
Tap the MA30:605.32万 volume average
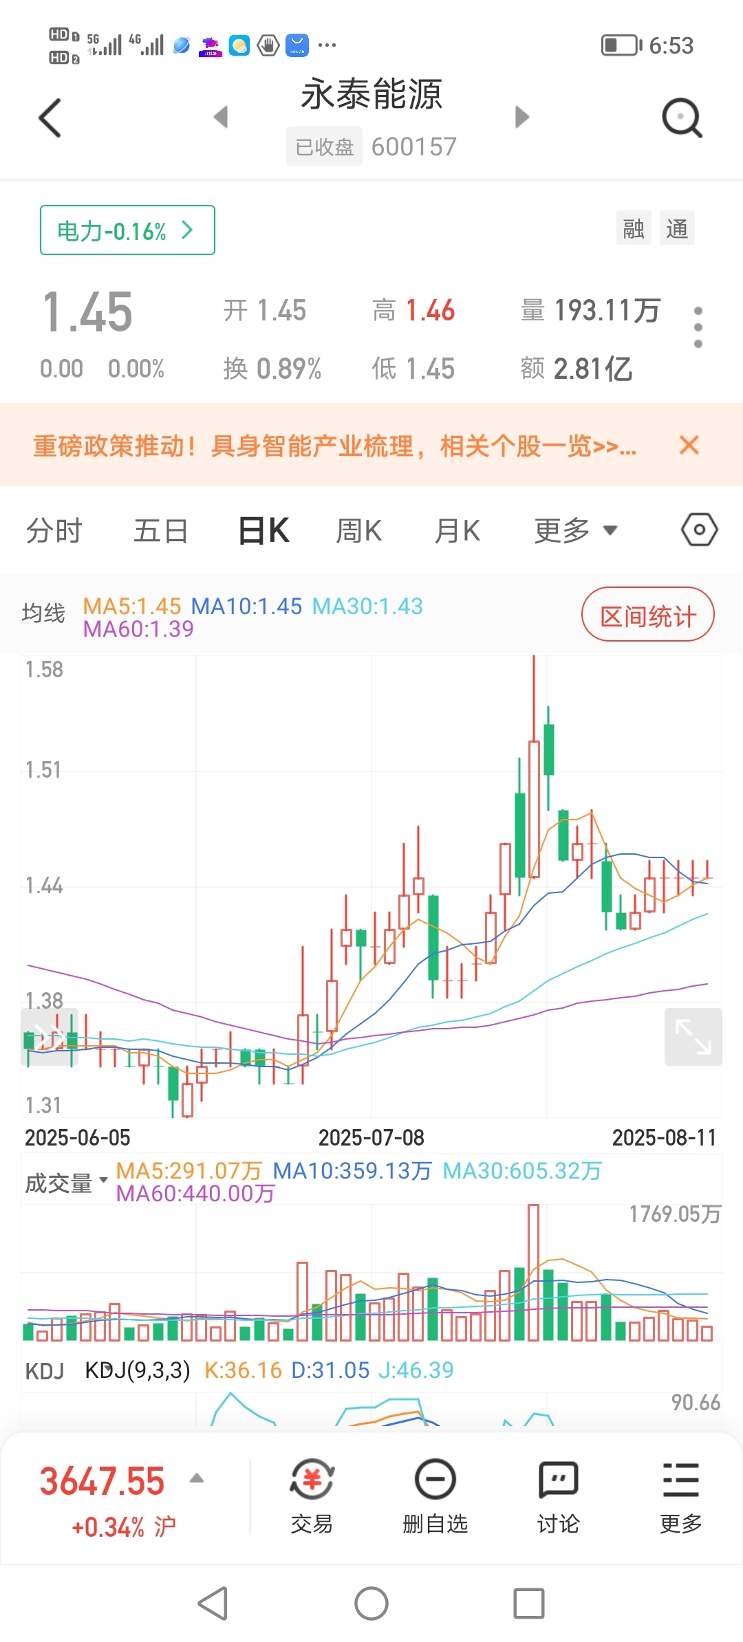522,1170
